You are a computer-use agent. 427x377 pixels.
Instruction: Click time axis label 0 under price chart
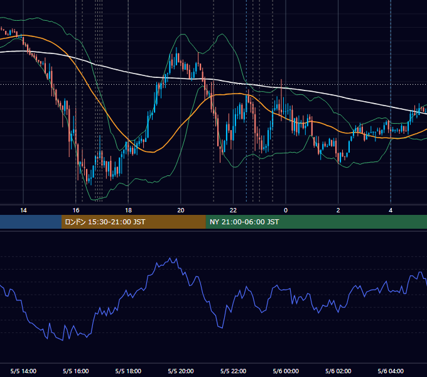286,210
